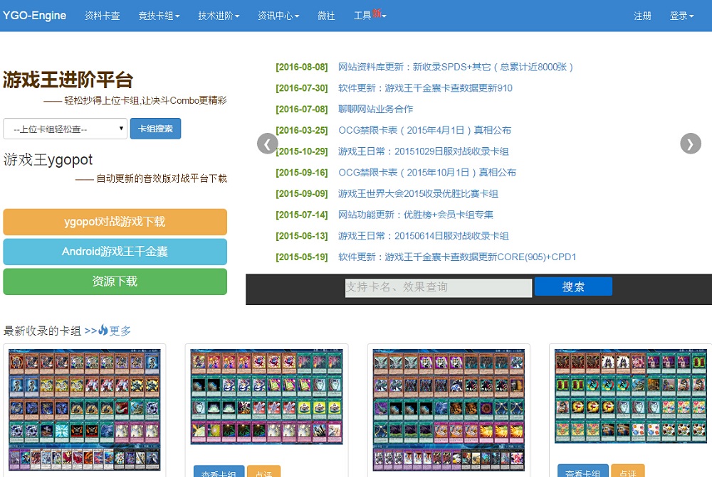The image size is (712, 477).
Task: Open the 微社 menu item
Action: [x=326, y=16]
